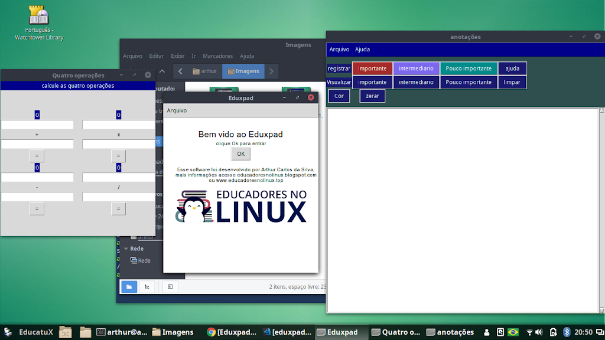Click inside the anotações text area
The height and width of the screenshot is (340, 605).
[463, 210]
